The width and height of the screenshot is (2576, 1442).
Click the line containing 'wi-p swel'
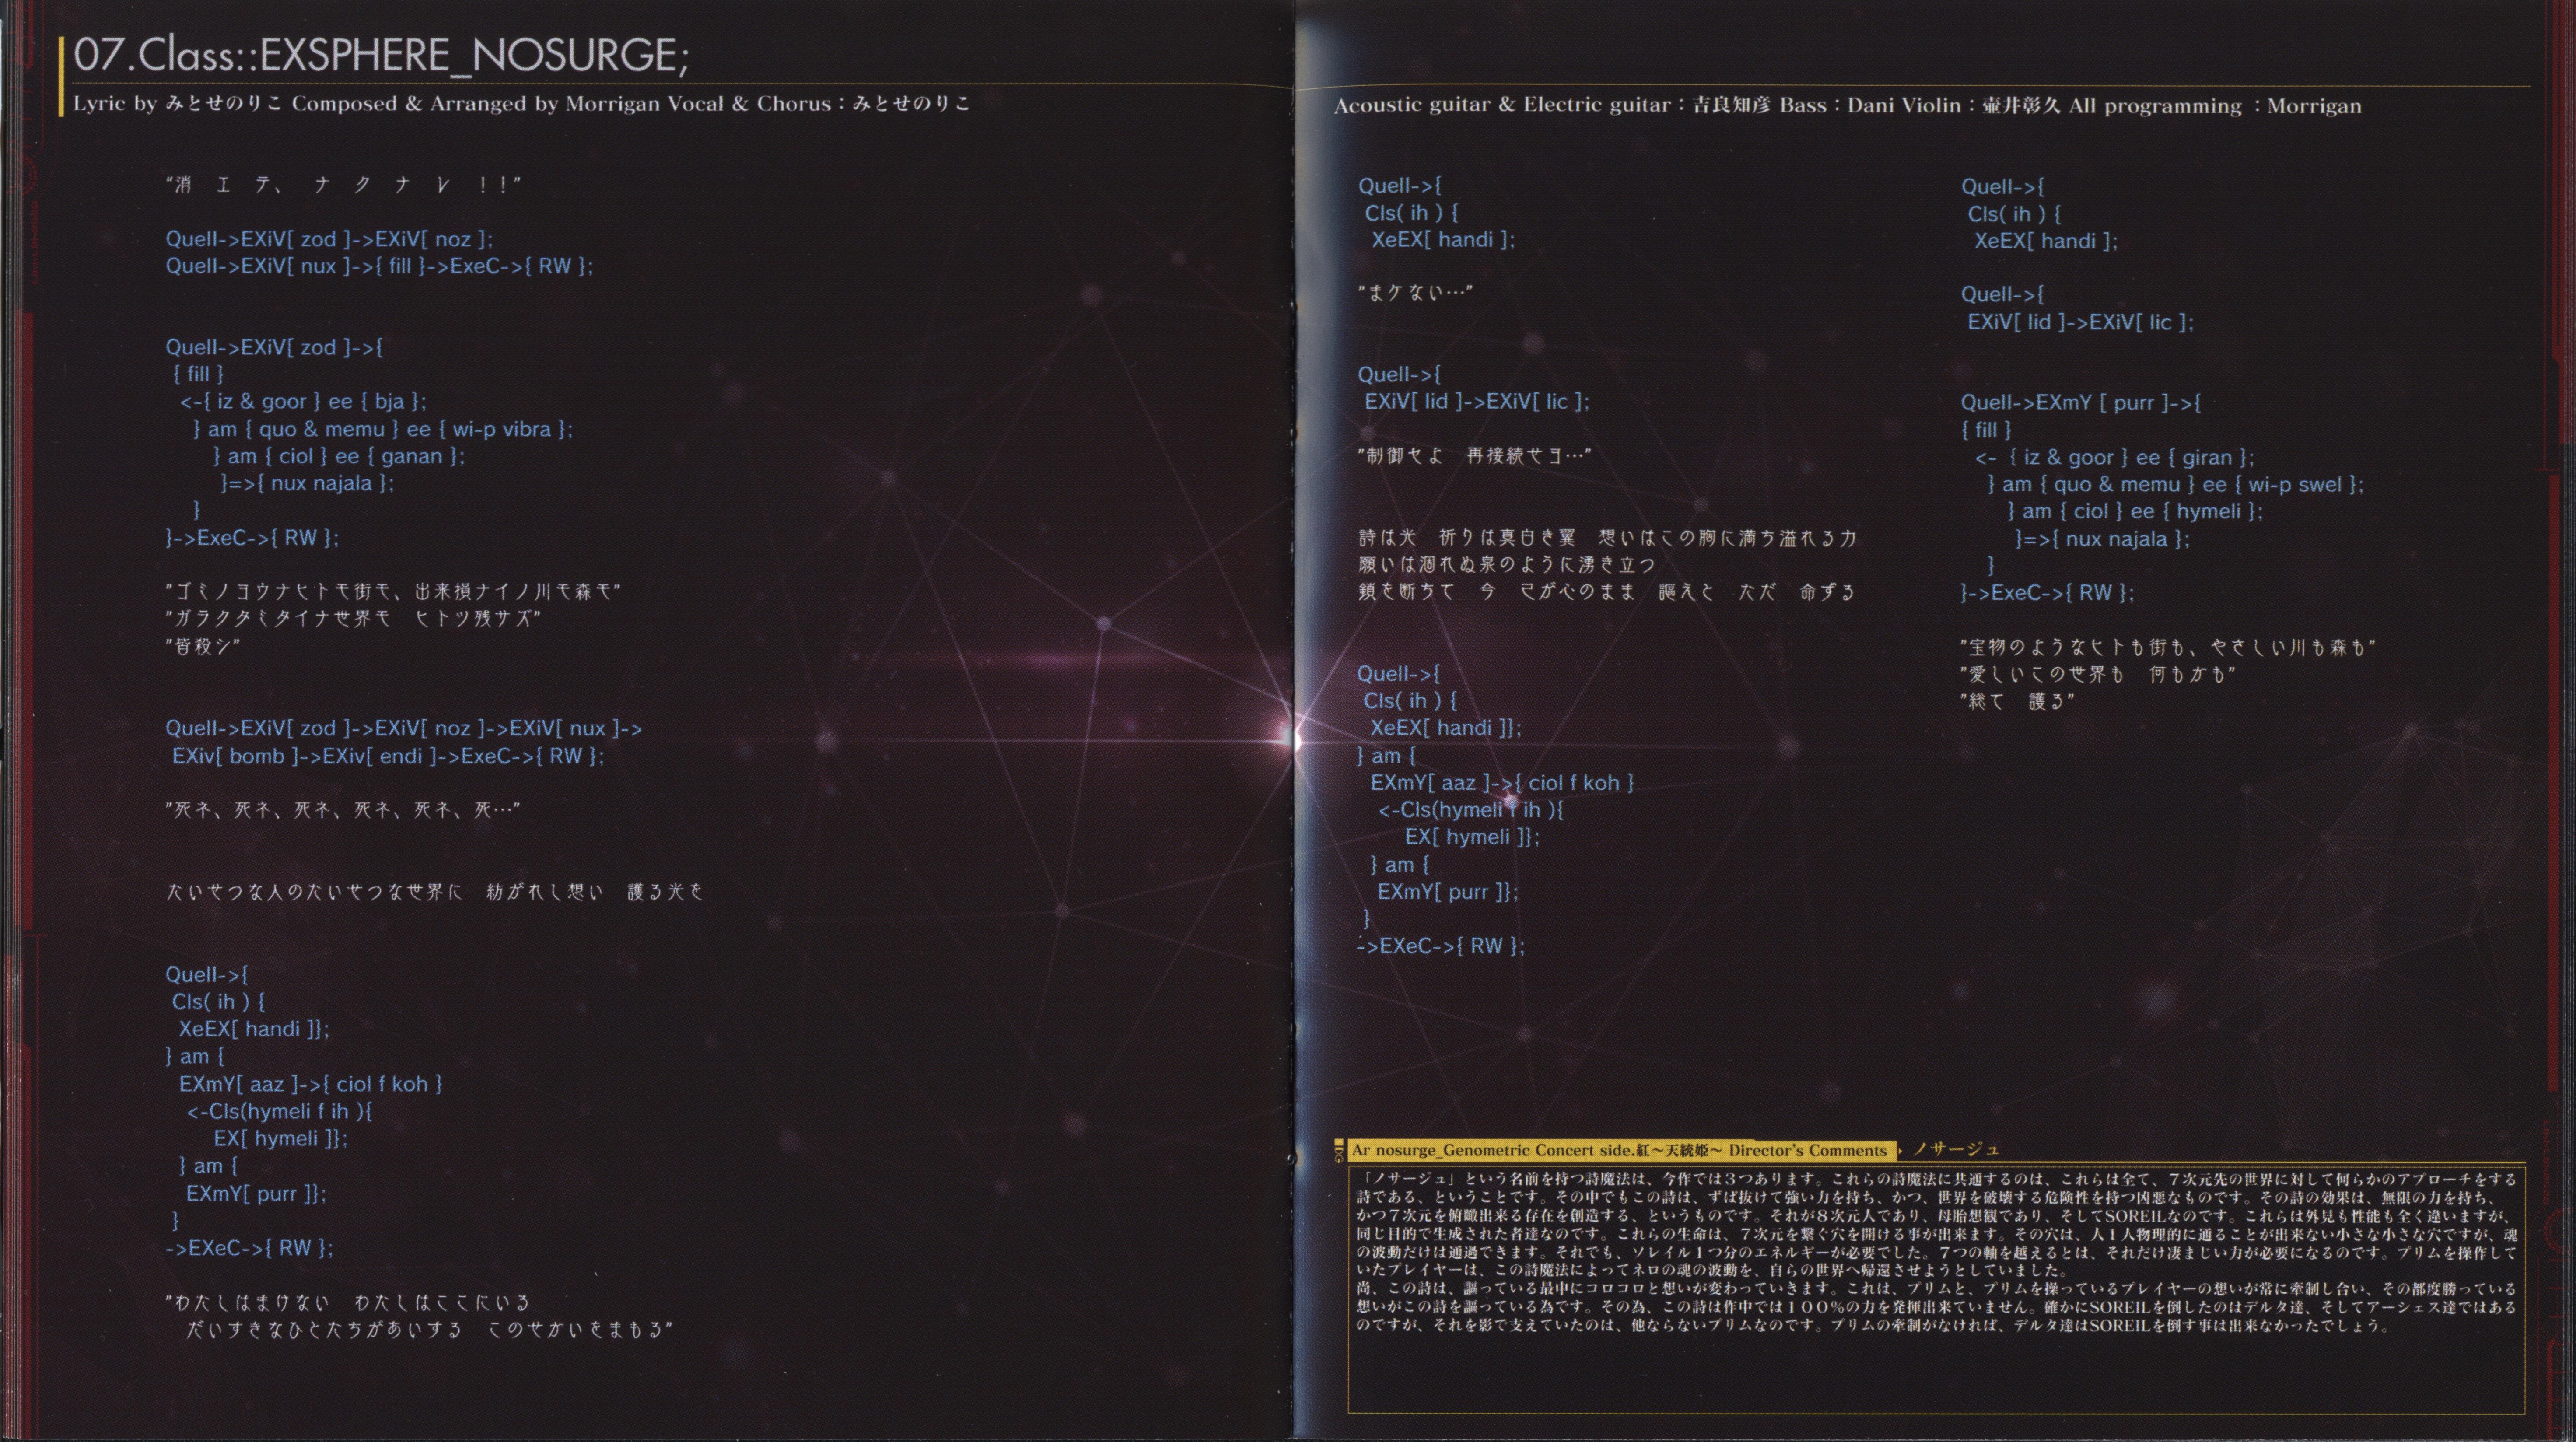(2175, 485)
